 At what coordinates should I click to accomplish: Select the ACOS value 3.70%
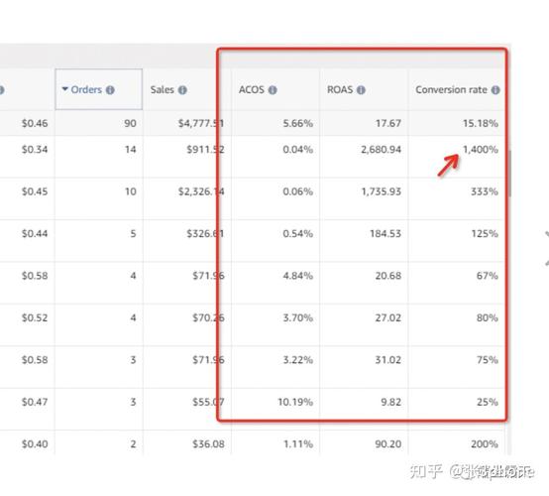[x=297, y=317]
